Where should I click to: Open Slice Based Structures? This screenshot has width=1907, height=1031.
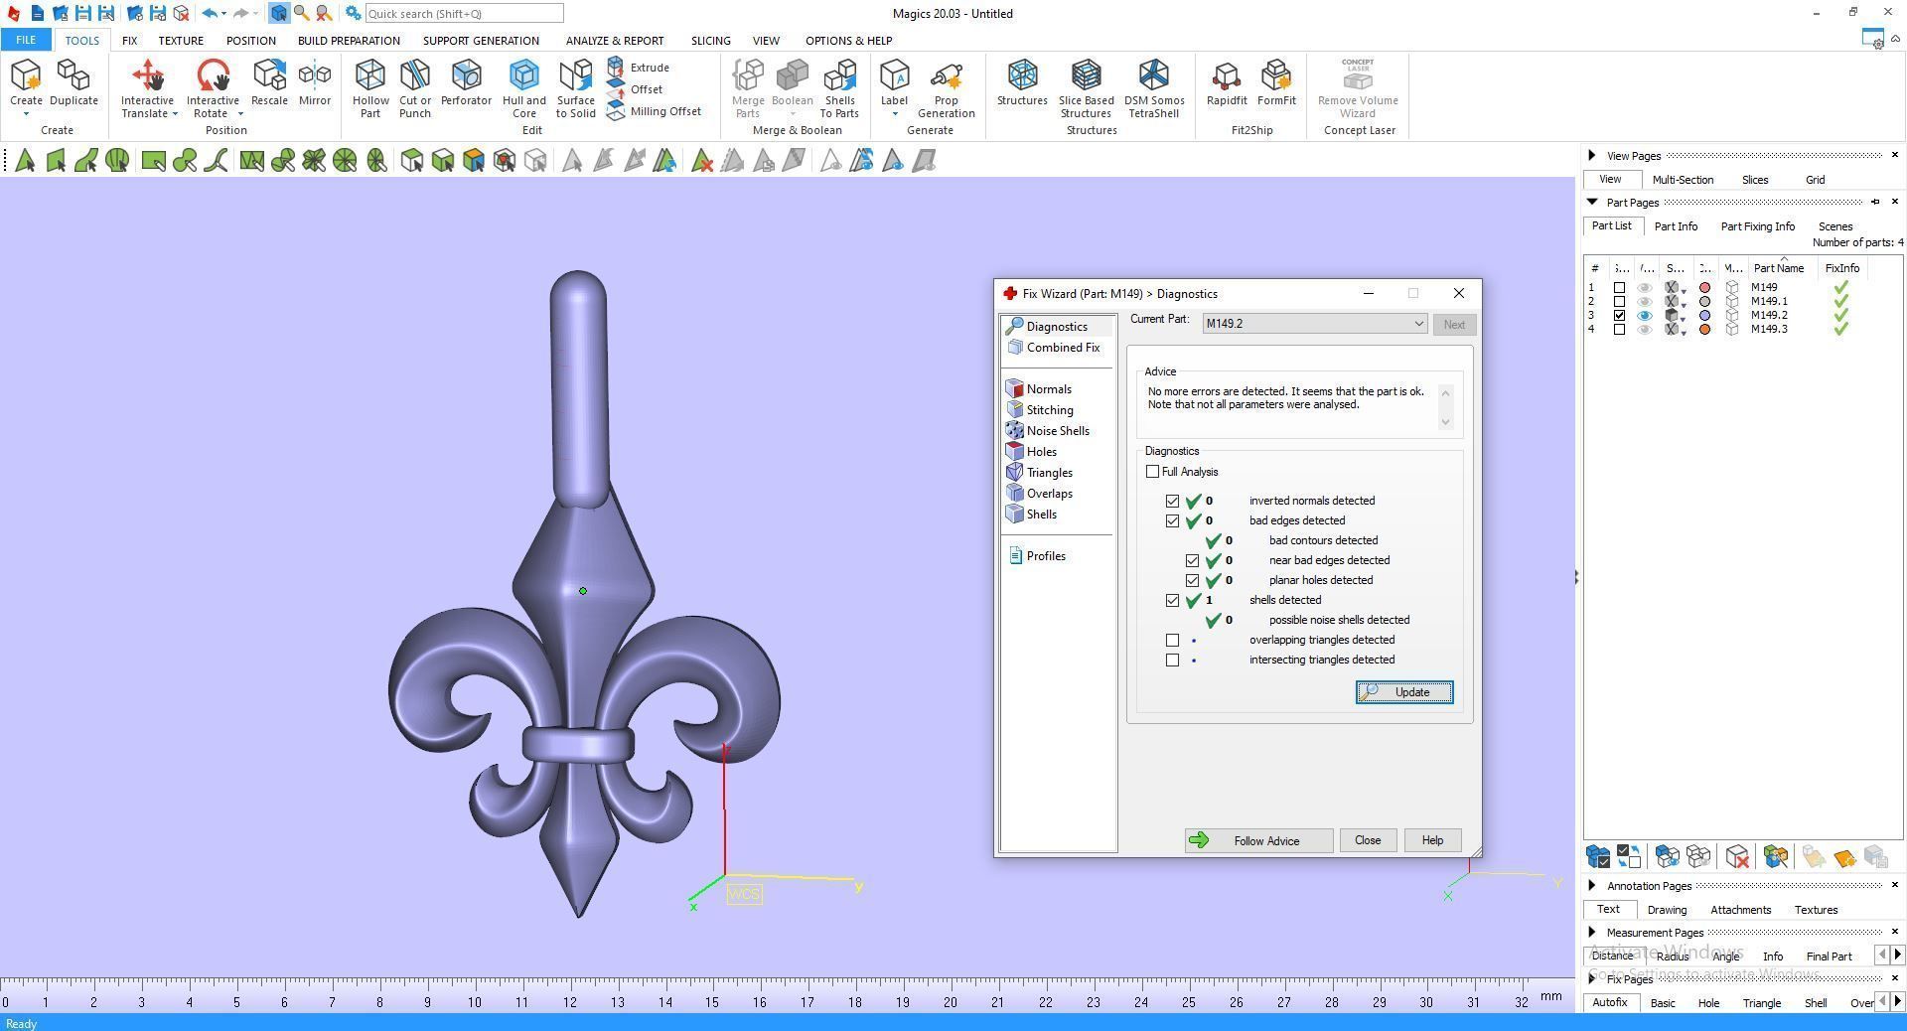pos(1086,88)
